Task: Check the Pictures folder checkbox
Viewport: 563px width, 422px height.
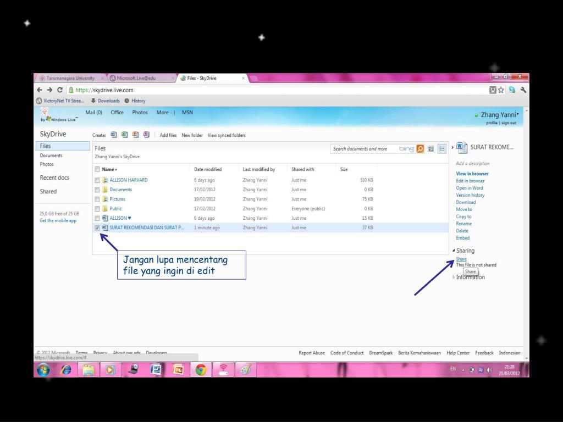Action: [x=97, y=199]
